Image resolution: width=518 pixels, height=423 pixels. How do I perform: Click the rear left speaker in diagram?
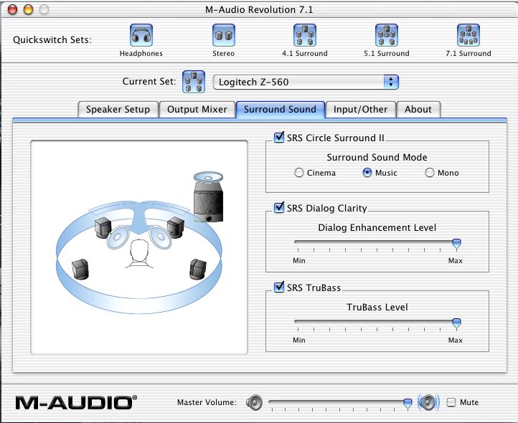click(80, 269)
